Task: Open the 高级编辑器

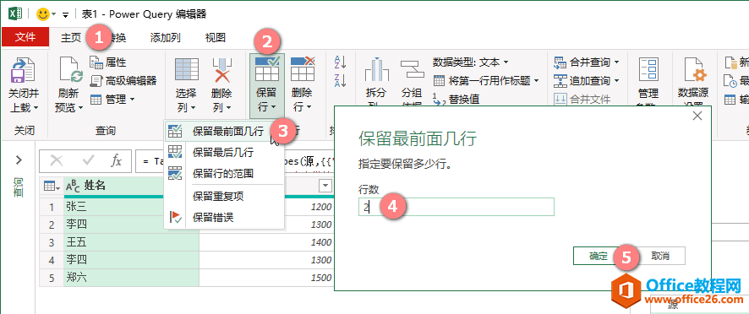Action: tap(123, 81)
